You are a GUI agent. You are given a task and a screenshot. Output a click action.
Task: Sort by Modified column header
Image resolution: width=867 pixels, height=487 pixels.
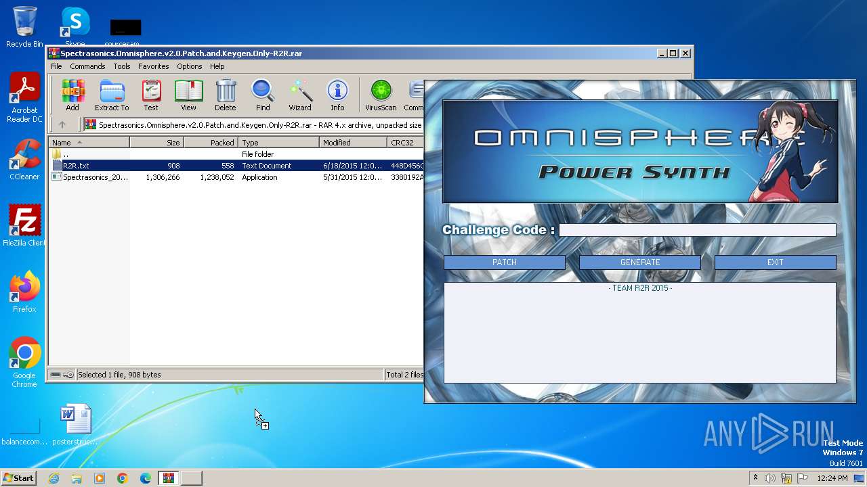(x=353, y=143)
